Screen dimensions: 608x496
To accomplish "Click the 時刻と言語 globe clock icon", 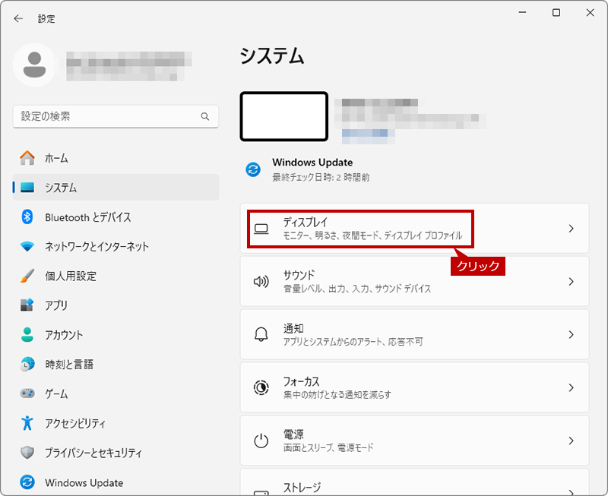I will [27, 365].
